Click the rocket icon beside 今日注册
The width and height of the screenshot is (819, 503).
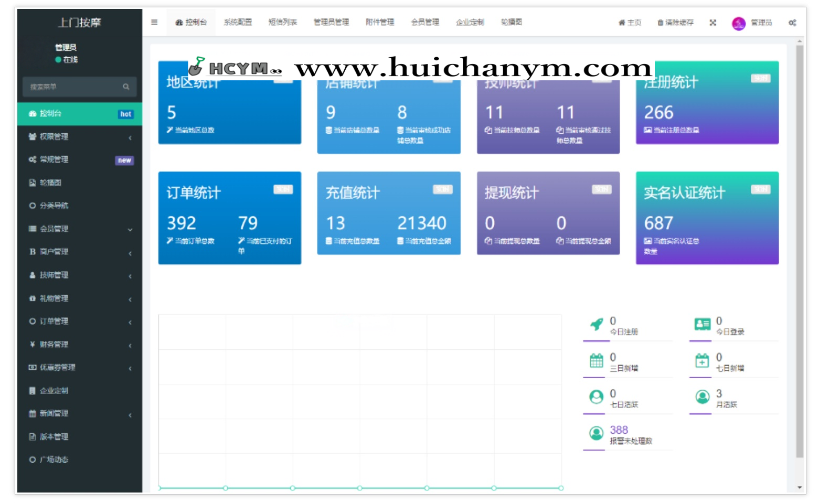coord(597,325)
